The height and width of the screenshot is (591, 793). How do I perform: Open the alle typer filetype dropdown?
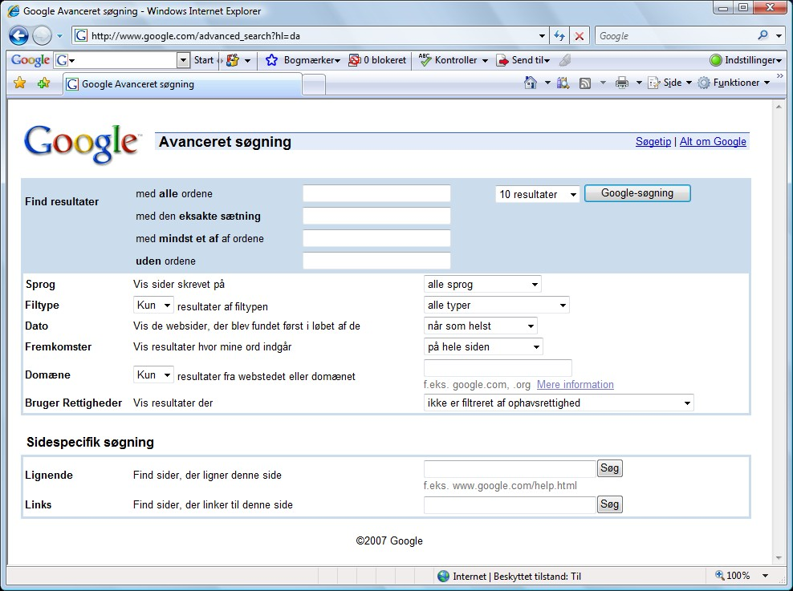(x=496, y=305)
